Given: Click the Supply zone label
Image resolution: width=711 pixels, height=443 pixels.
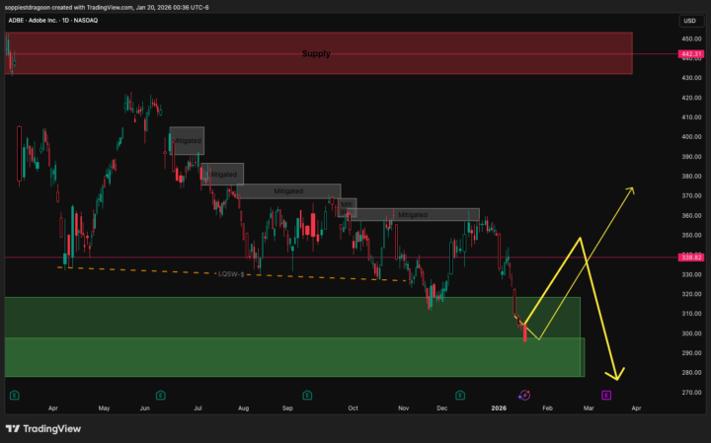Looking at the screenshot, I should coord(316,53).
